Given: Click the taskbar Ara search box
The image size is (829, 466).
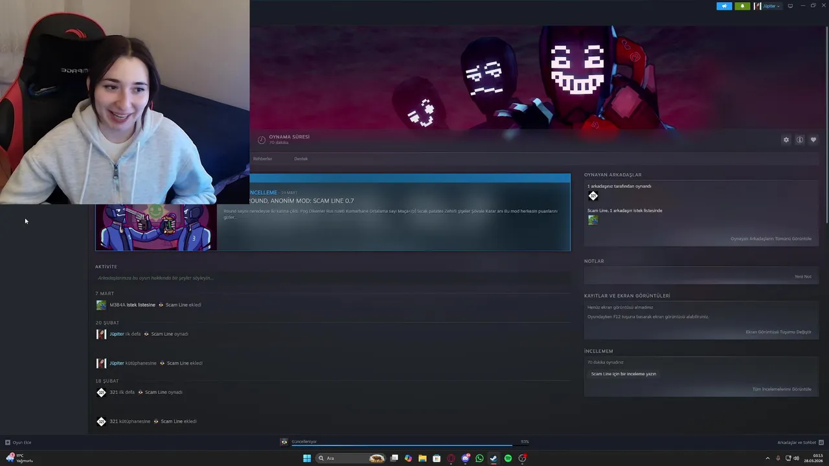Looking at the screenshot, I should click(x=350, y=458).
